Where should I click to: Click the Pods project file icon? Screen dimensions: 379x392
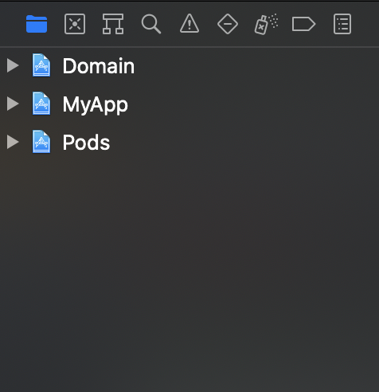tap(41, 142)
